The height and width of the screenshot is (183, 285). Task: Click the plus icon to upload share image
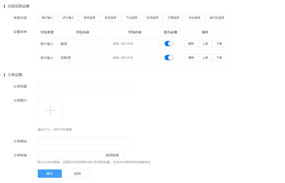(x=50, y=110)
